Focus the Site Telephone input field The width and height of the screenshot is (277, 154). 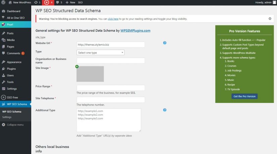point(111,100)
